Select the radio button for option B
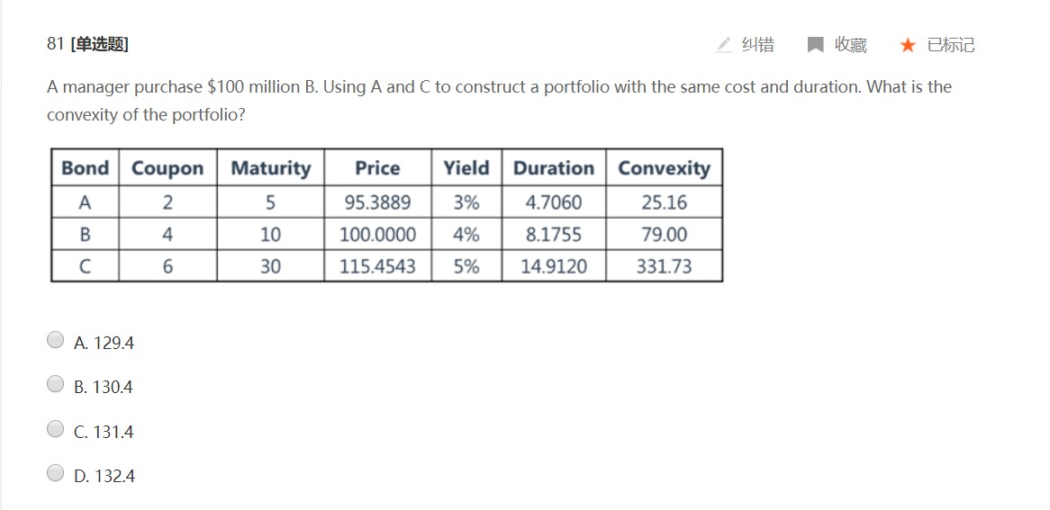 (56, 384)
